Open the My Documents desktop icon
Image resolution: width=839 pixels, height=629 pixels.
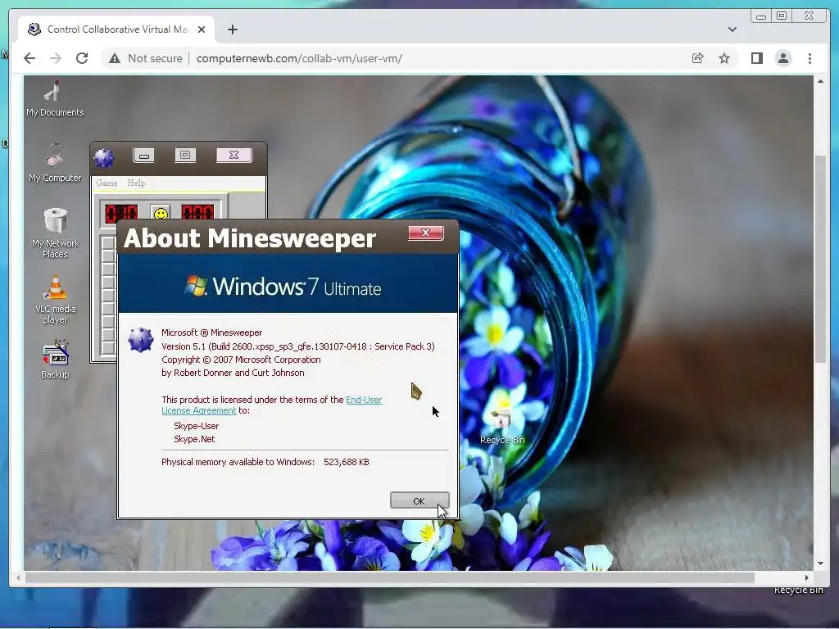tap(55, 99)
